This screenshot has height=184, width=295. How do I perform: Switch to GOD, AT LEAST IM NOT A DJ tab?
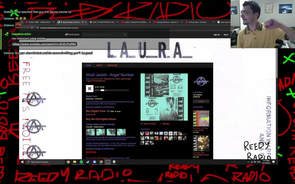pyautogui.click(x=104, y=22)
